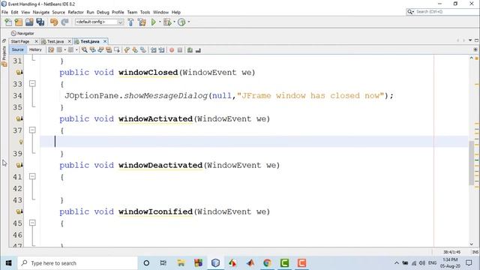Select the inactive Test.java tab

(55, 41)
